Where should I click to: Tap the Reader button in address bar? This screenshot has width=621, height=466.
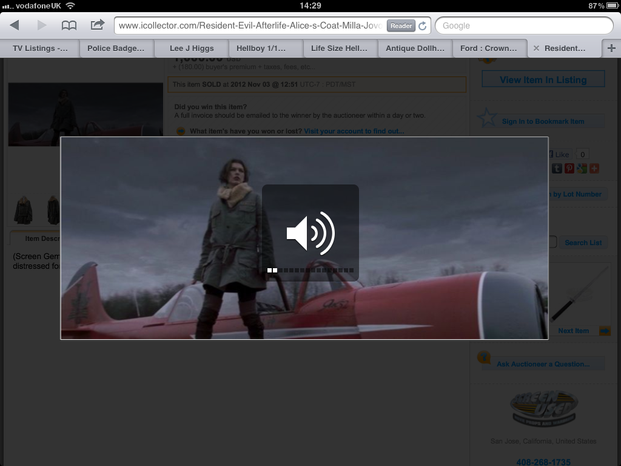(x=401, y=25)
